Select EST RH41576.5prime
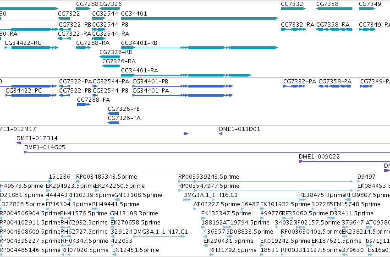390x257 pixels. (66, 218)
